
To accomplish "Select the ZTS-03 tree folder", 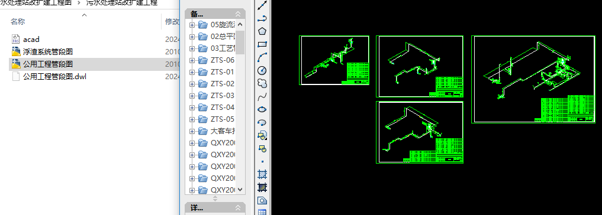I will pos(216,96).
